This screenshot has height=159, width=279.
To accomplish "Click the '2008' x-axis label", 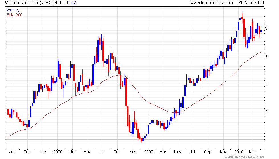I will pyautogui.click(x=58, y=152).
